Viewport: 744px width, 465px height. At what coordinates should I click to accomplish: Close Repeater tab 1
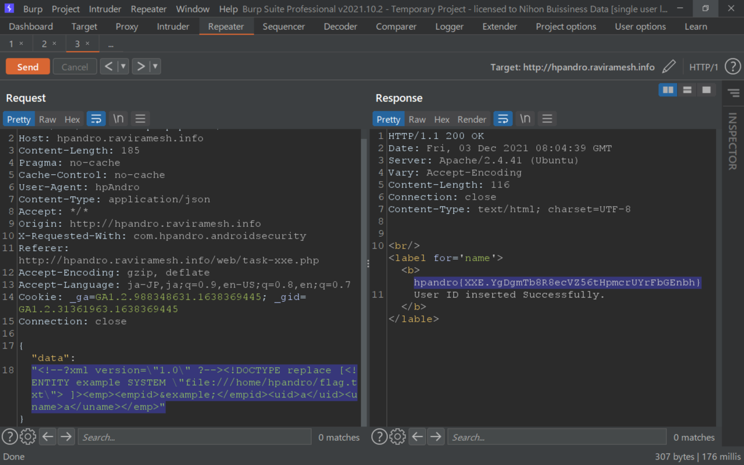[21, 43]
